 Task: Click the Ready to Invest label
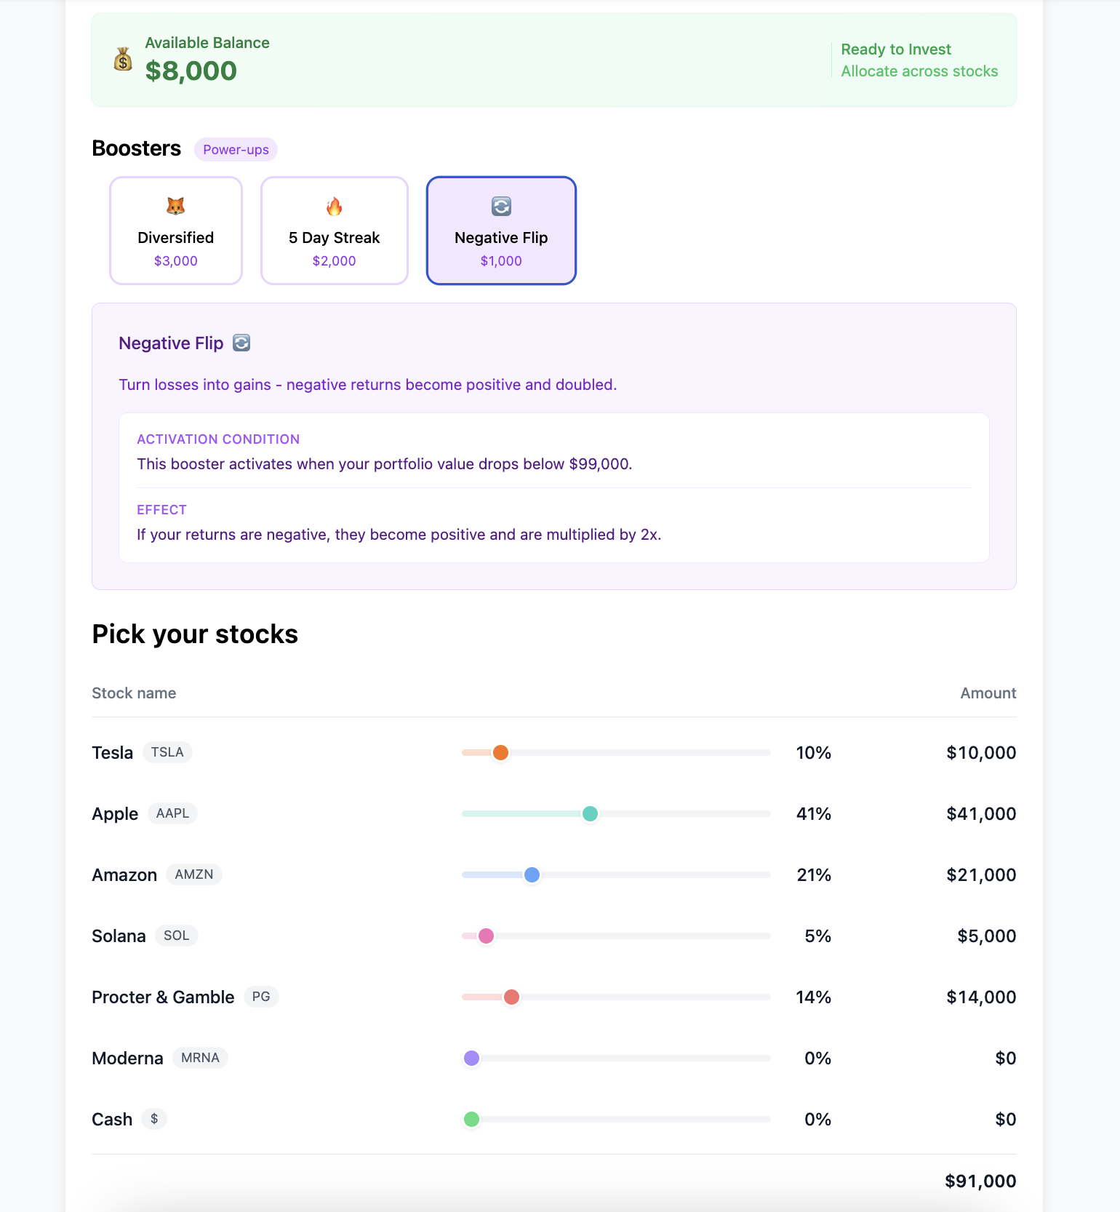(x=896, y=49)
